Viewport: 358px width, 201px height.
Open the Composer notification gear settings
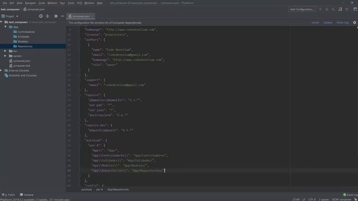(x=355, y=22)
